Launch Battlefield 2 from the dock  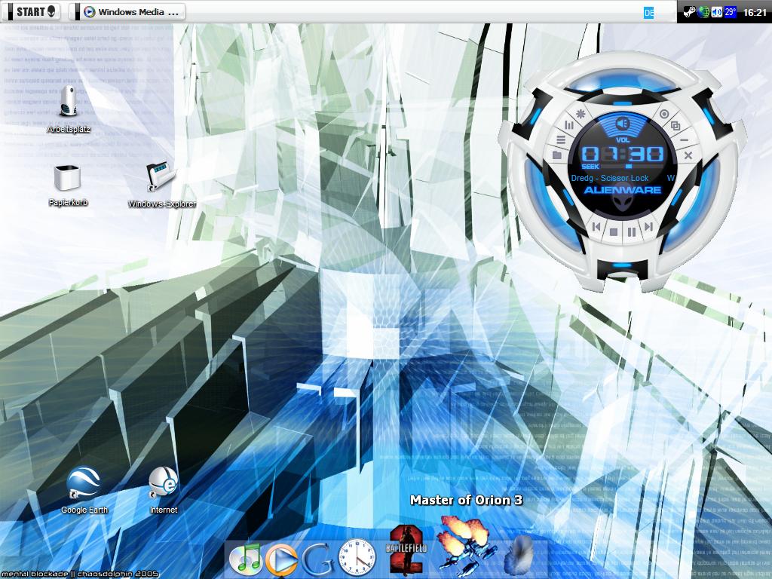point(406,550)
